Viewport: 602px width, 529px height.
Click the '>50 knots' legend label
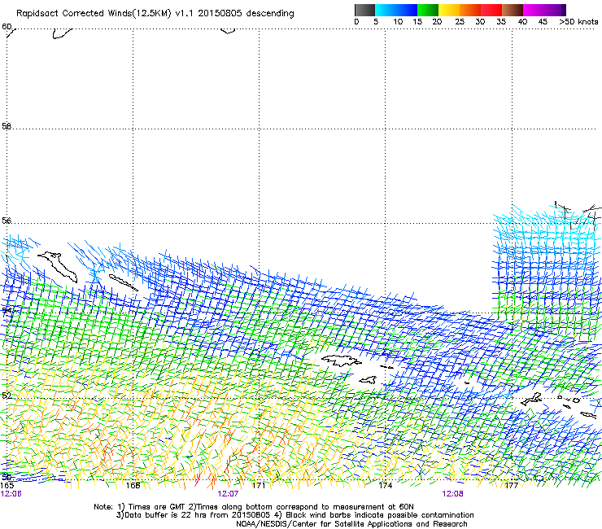point(578,22)
